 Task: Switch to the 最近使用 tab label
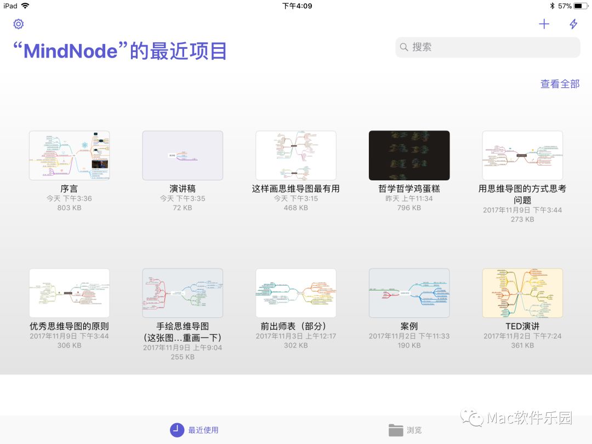(203, 430)
